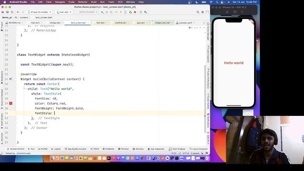Open the Build menu

click(94, 2)
